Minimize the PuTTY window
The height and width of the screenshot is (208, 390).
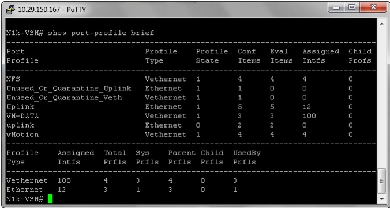click(x=336, y=7)
